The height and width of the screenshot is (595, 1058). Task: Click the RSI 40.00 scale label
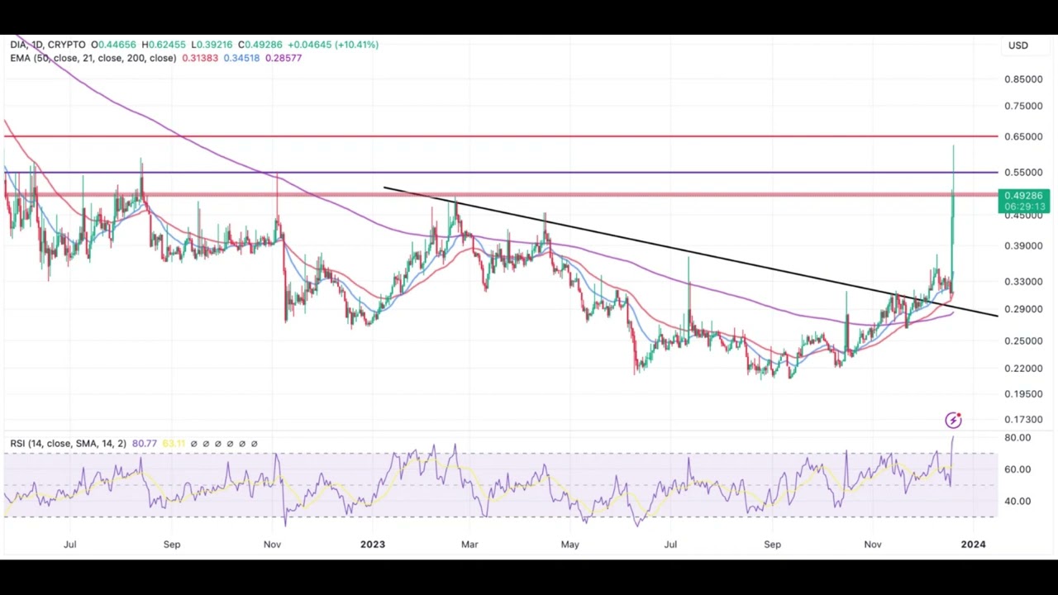(1018, 501)
